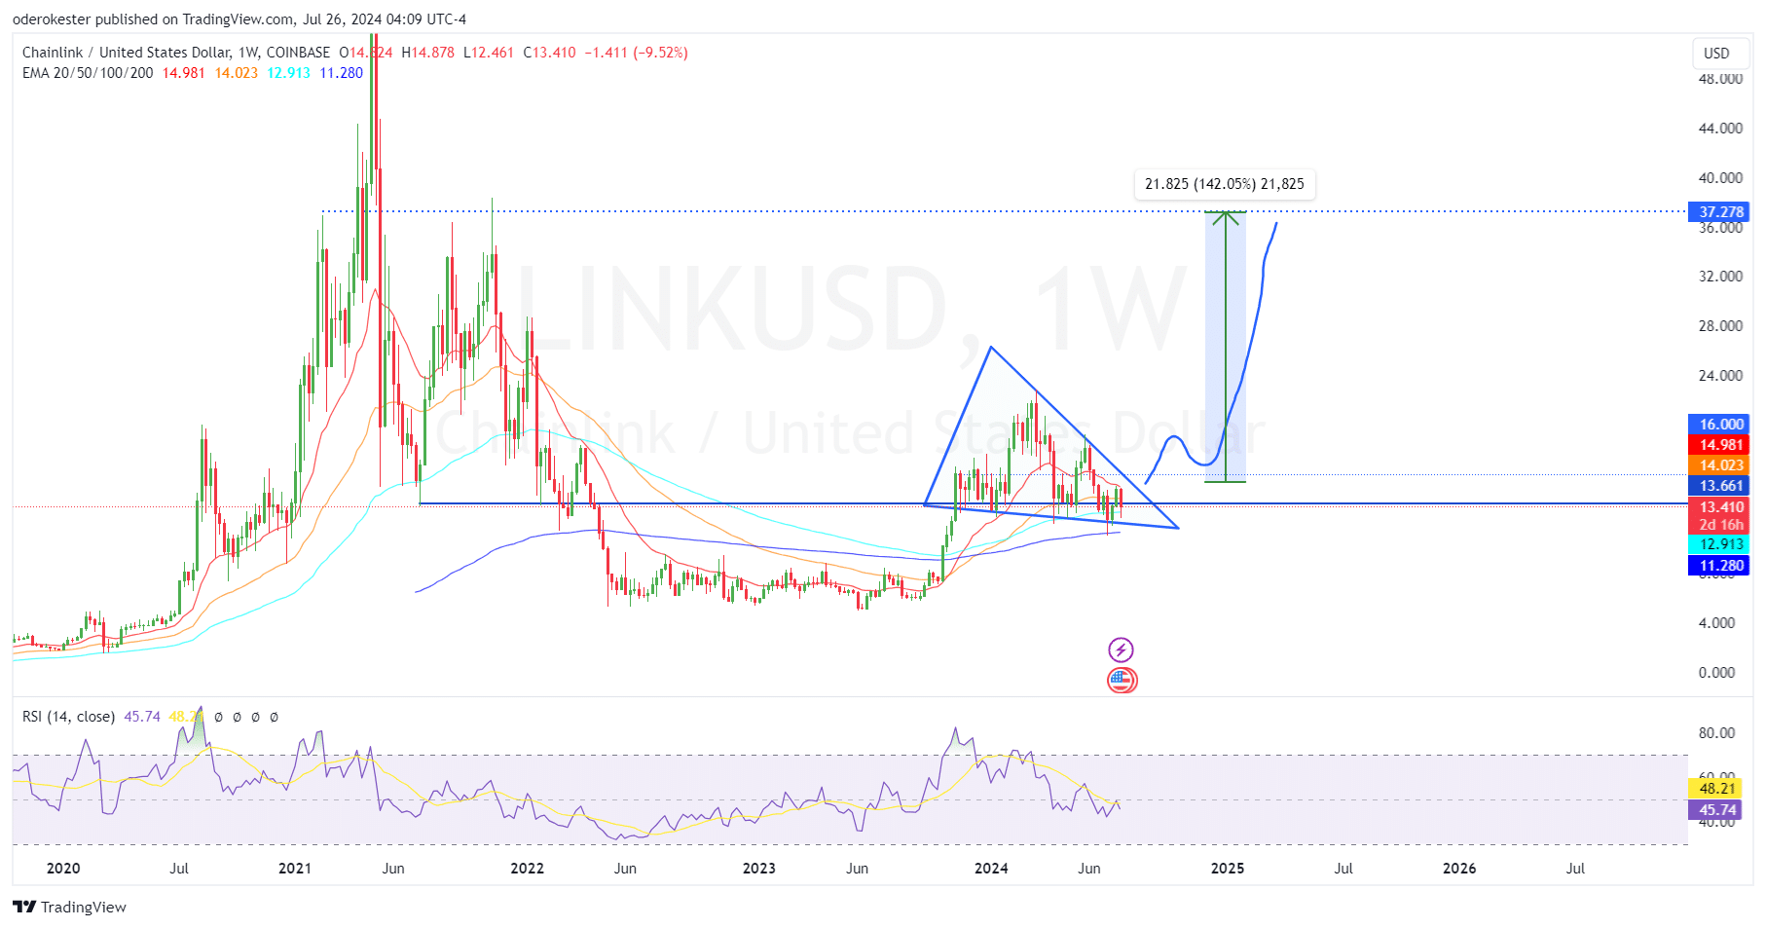Click the 40.000 price scale value
1766x928 pixels.
tap(1720, 178)
